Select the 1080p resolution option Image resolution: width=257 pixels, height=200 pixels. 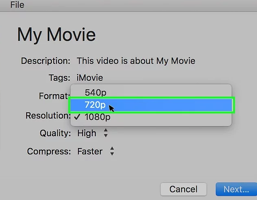[97, 118]
